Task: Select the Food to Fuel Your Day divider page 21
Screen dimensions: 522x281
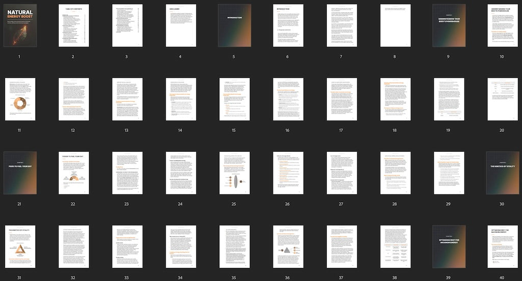Action: [20, 173]
